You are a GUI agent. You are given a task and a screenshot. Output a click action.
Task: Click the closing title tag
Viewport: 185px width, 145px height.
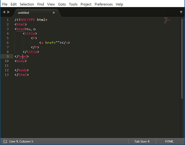point(31,52)
